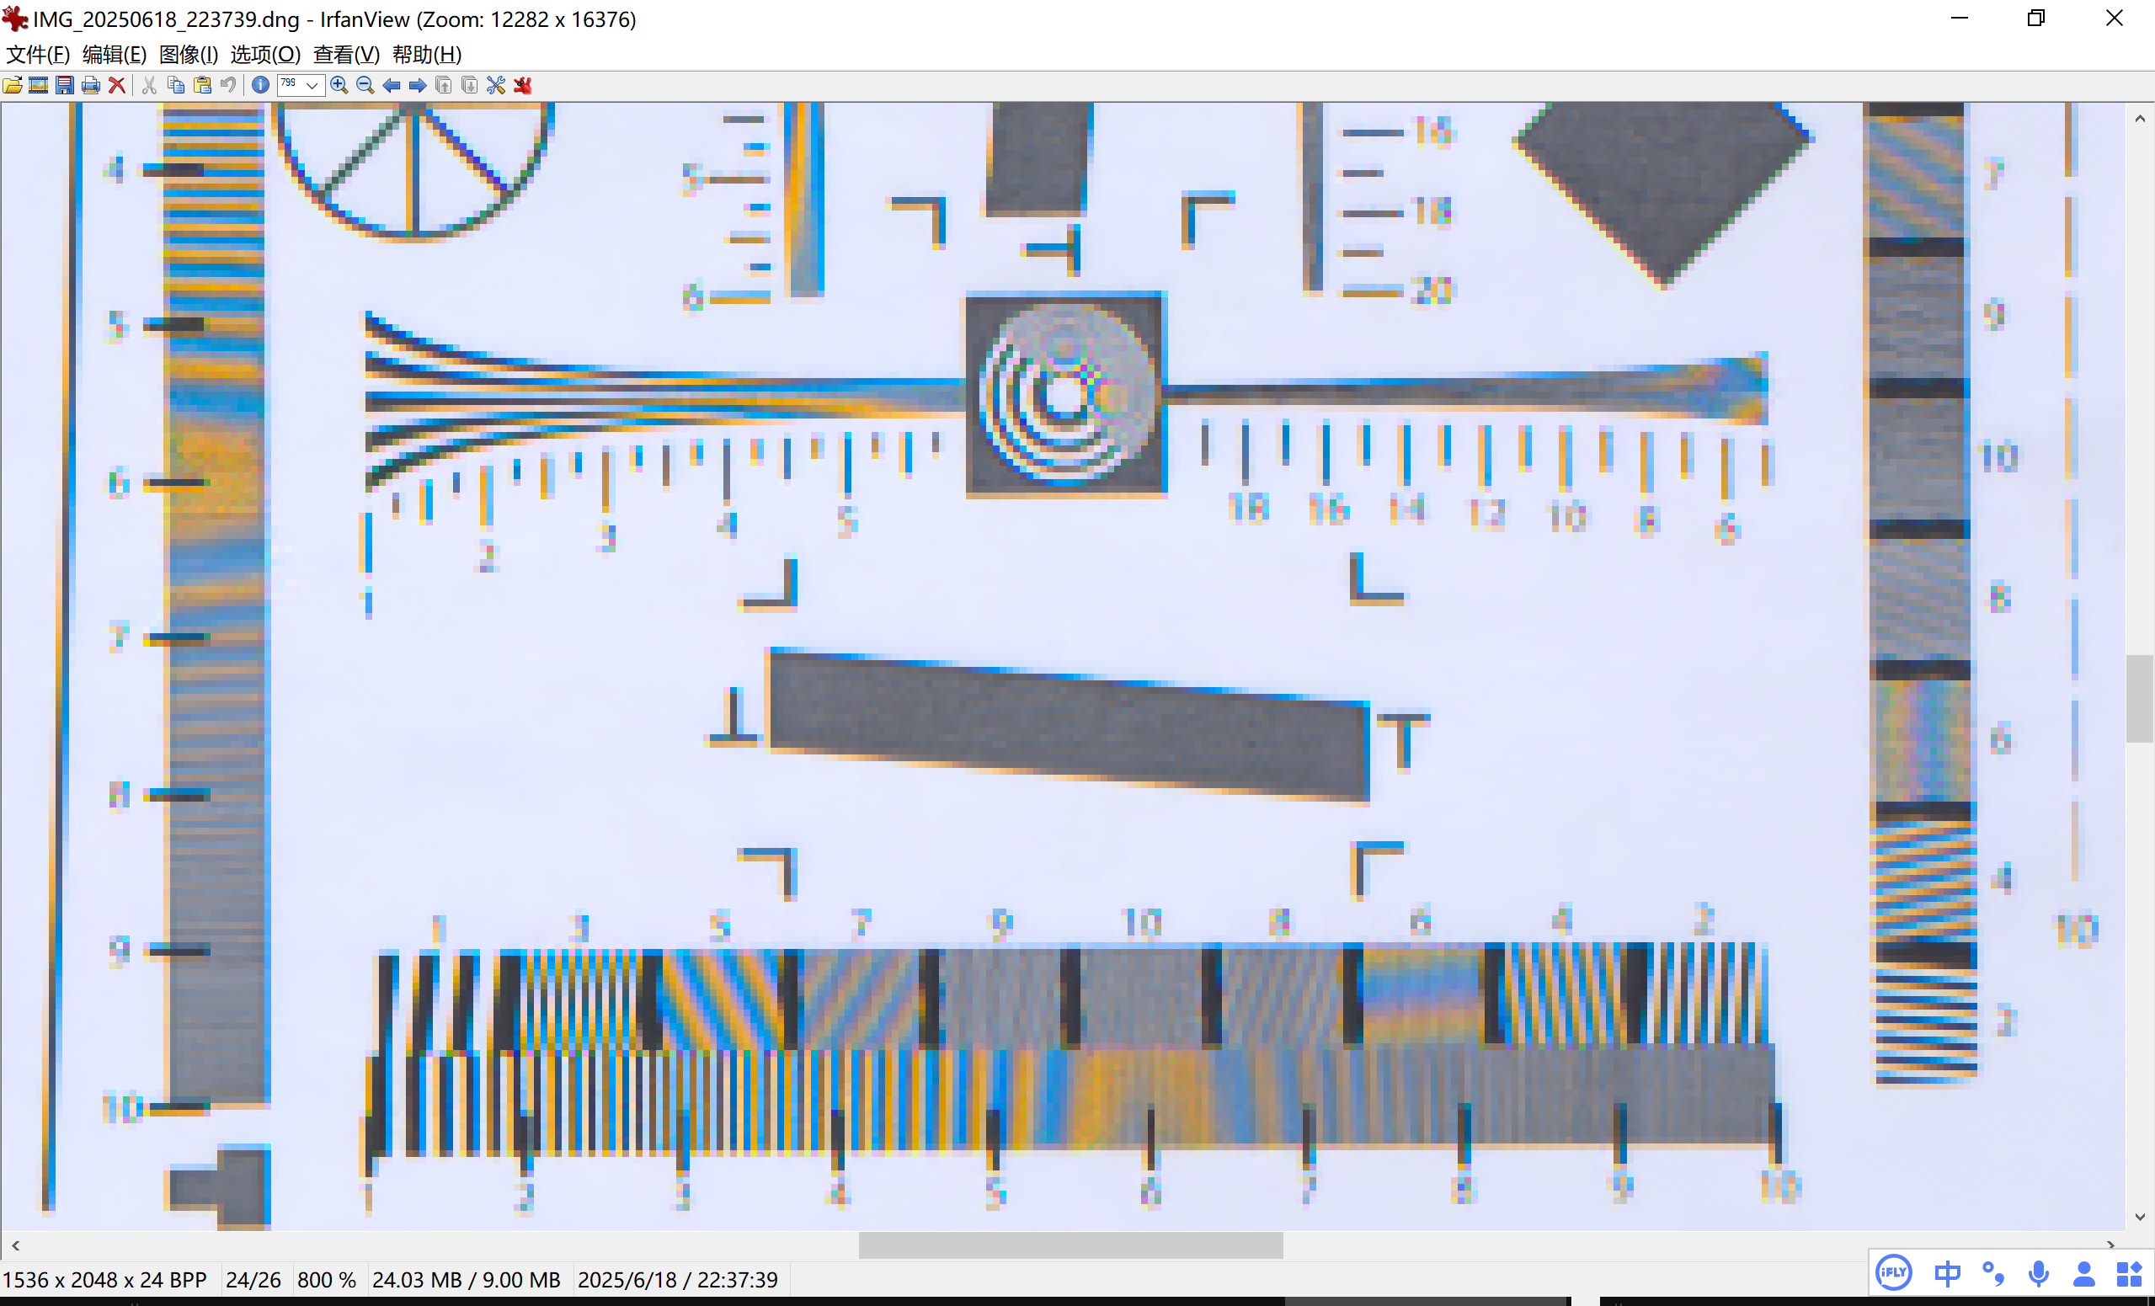This screenshot has width=2155, height=1306.
Task: Open the 图像(I) menu
Action: [188, 54]
